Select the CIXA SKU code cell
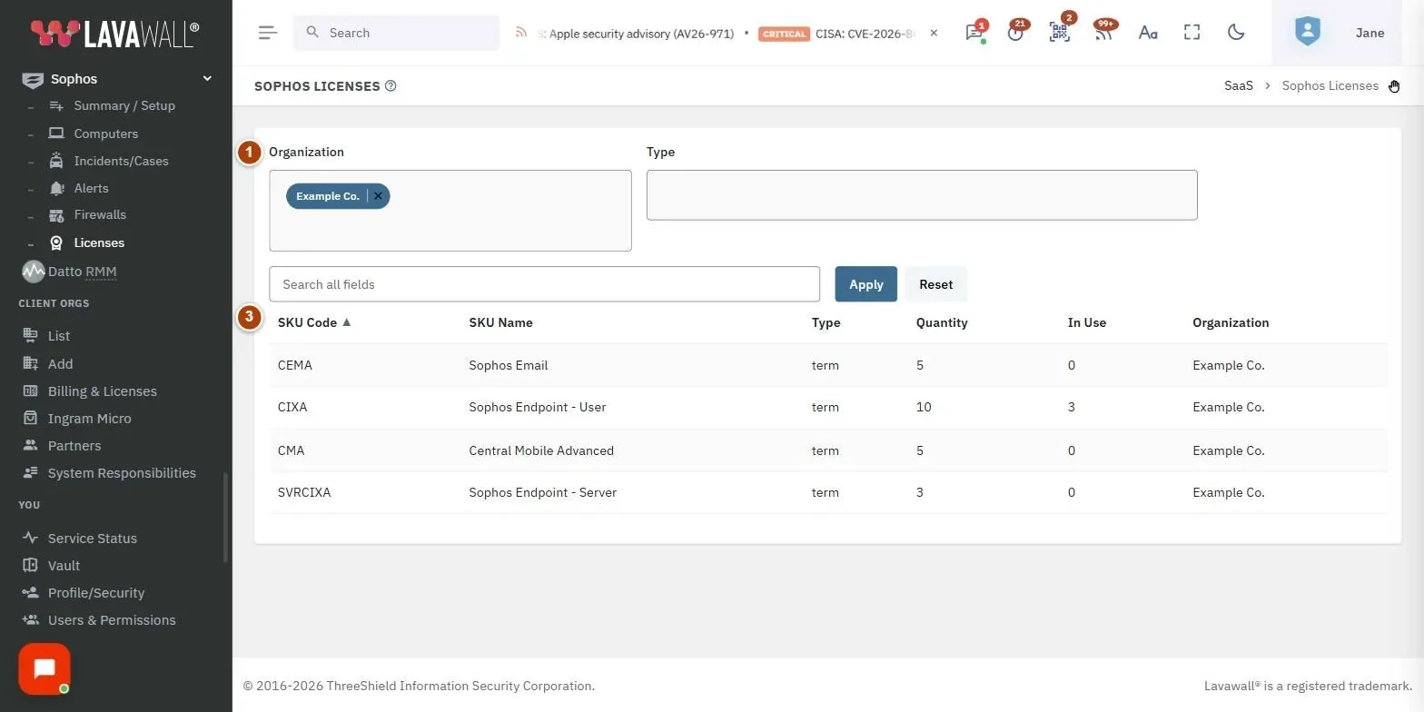 click(x=292, y=407)
